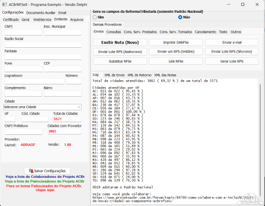265x206 pixels.
Task: Click the Emitir Nota (Novo) button
Action: 120,42
